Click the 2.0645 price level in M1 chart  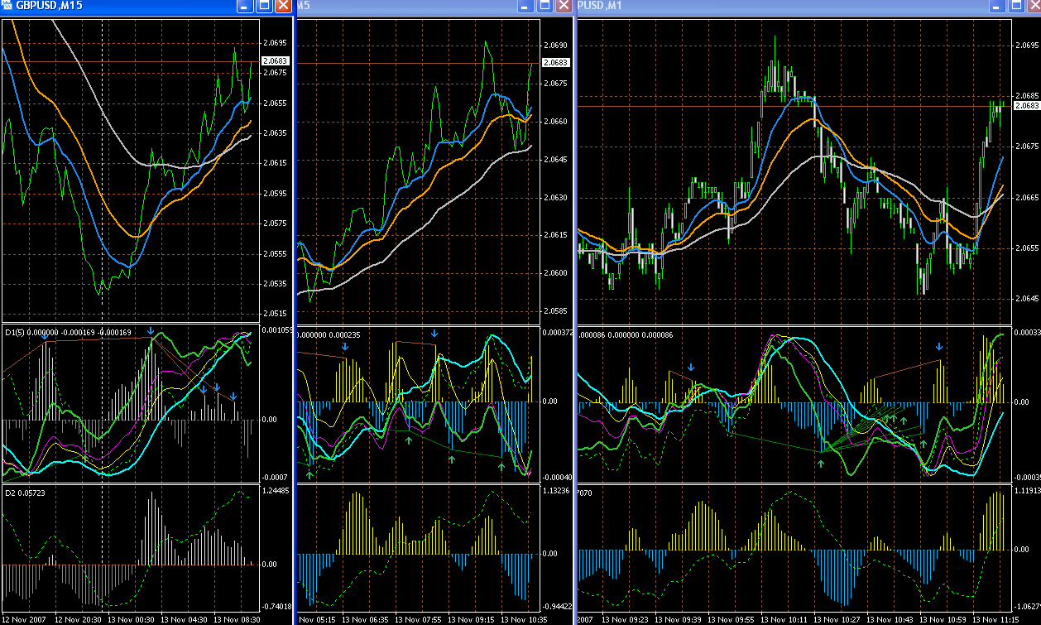point(1027,298)
